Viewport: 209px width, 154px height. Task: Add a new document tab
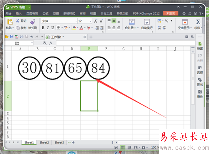[x=91, y=37]
